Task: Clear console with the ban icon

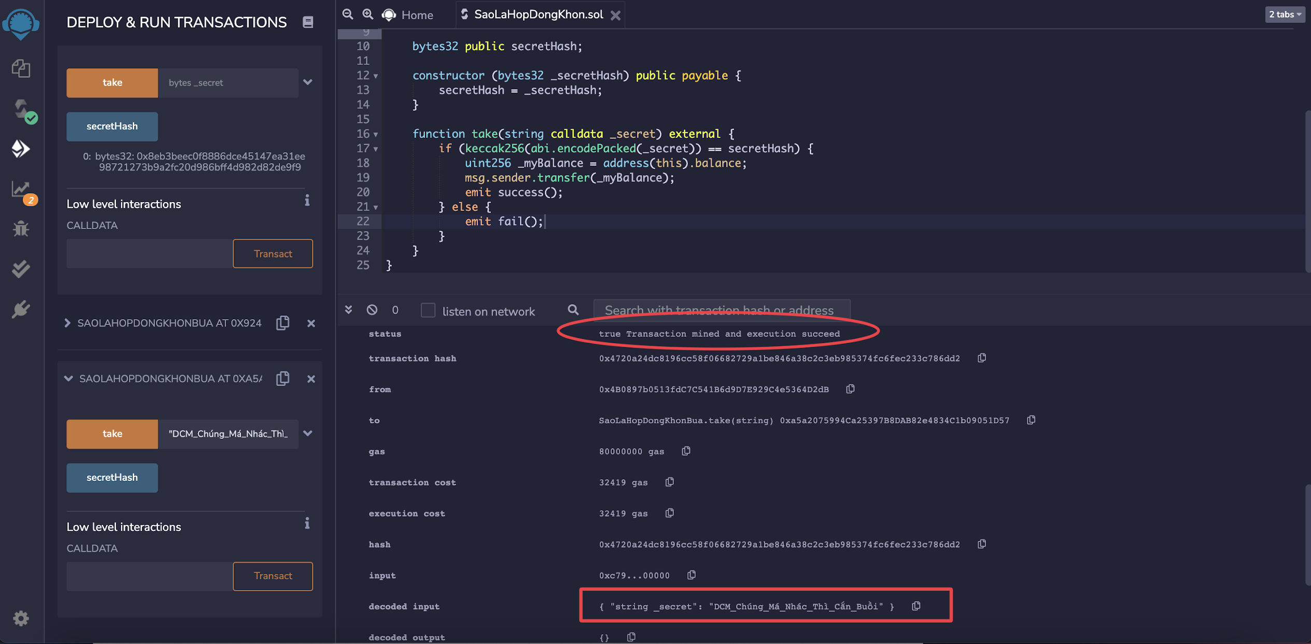Action: pos(372,310)
